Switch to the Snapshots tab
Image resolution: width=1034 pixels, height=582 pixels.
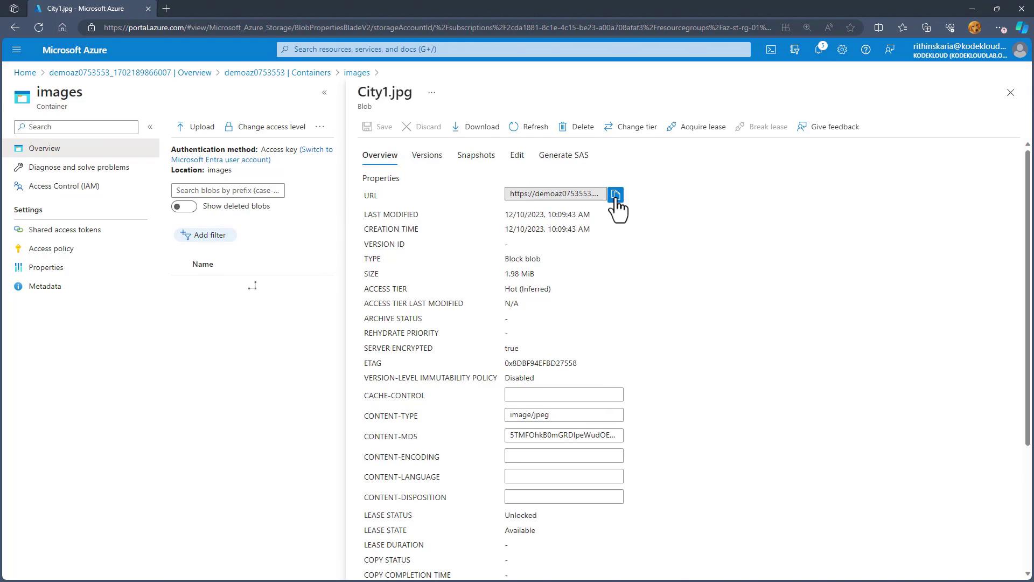[476, 155]
